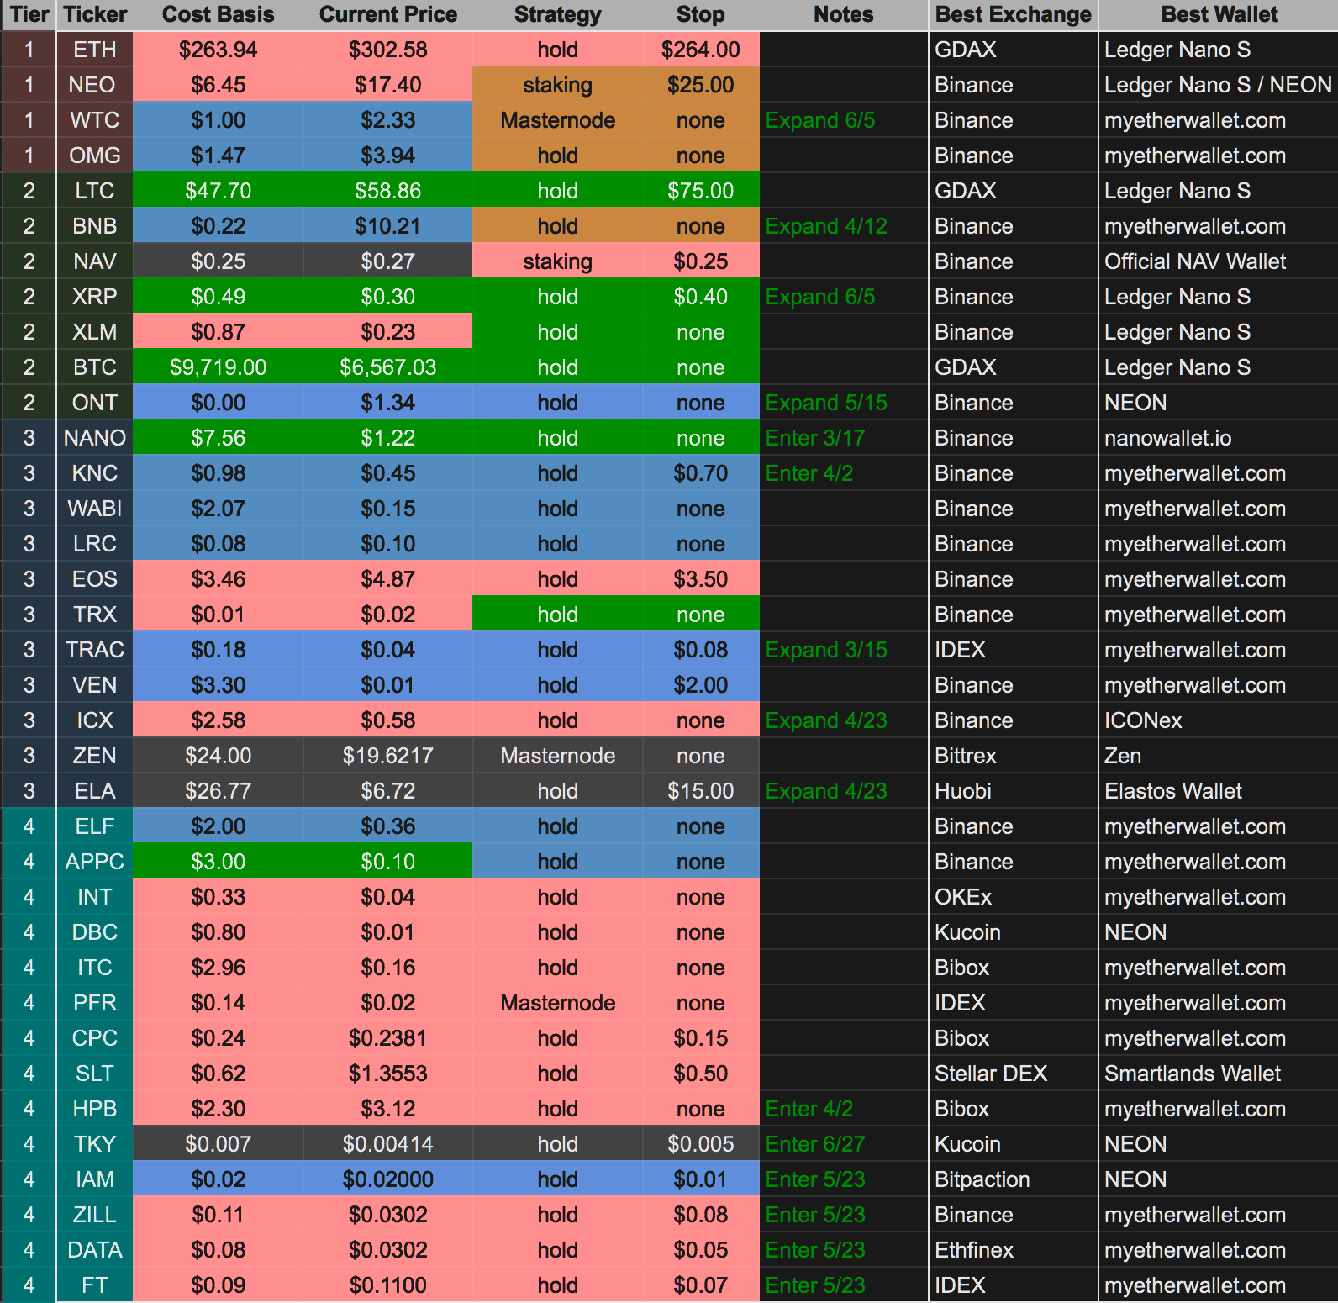Select the Bittrex exchange cell
The height and width of the screenshot is (1303, 1338).
coord(1014,756)
